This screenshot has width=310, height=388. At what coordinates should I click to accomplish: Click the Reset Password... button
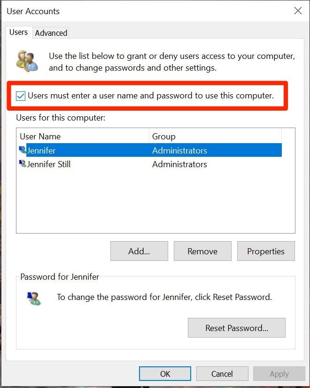tap(236, 328)
